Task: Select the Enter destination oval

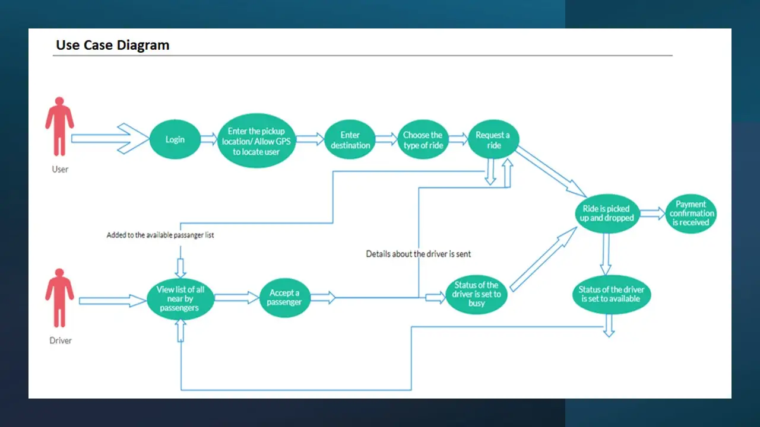Action: tap(350, 140)
